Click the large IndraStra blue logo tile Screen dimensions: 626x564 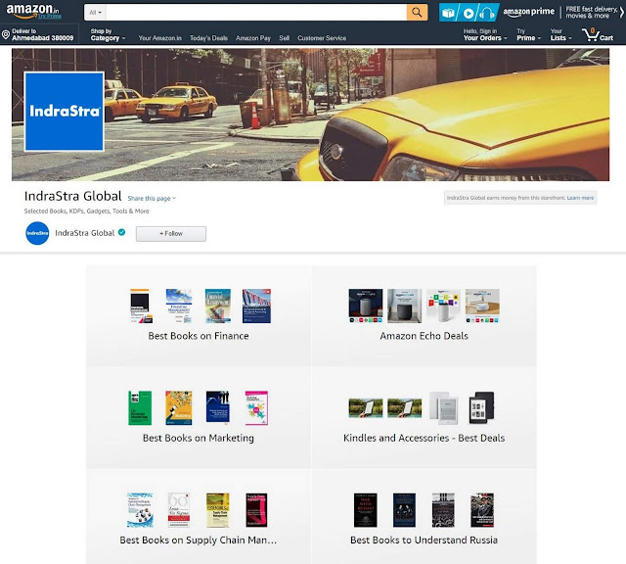[65, 112]
